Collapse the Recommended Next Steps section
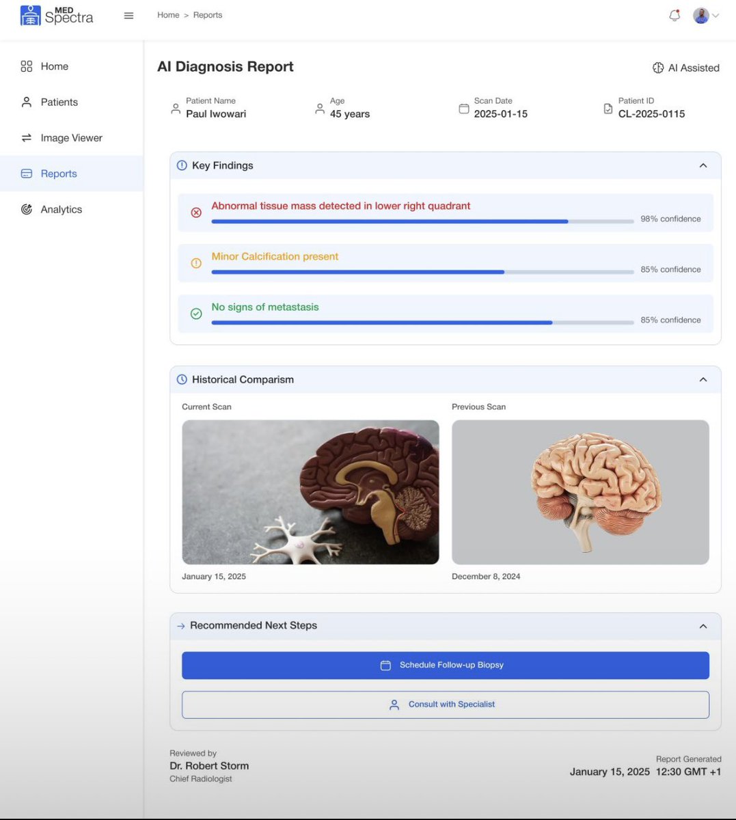Viewport: 736px width, 820px height. (x=703, y=625)
